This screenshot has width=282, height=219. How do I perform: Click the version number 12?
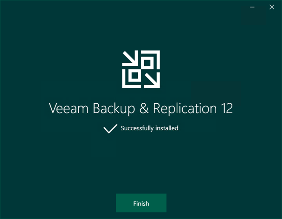[227, 108]
